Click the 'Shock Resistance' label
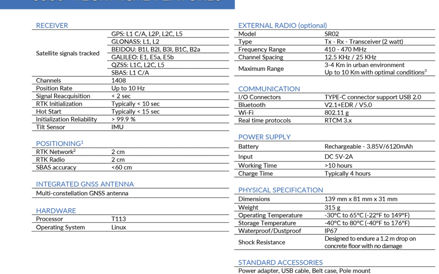Viewport: 439px width, 274px height. click(261, 242)
